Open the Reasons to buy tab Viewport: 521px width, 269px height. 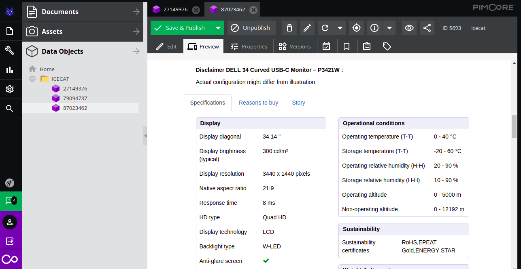259,103
